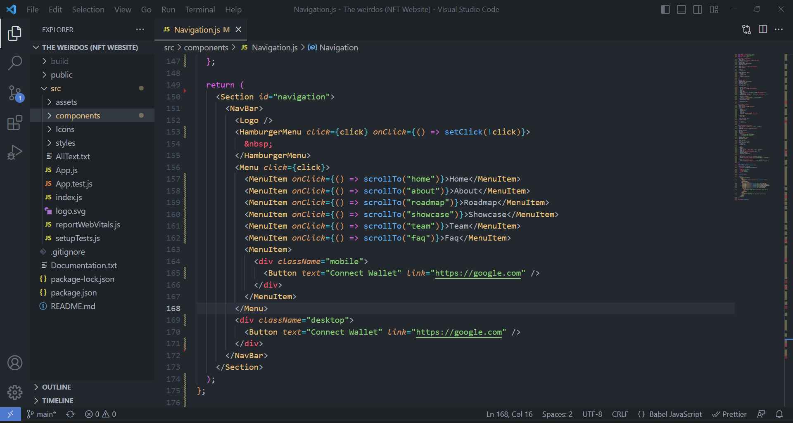Viewport: 793px width, 423px height.
Task: Toggle the Primary Side Bar
Action: point(665,9)
